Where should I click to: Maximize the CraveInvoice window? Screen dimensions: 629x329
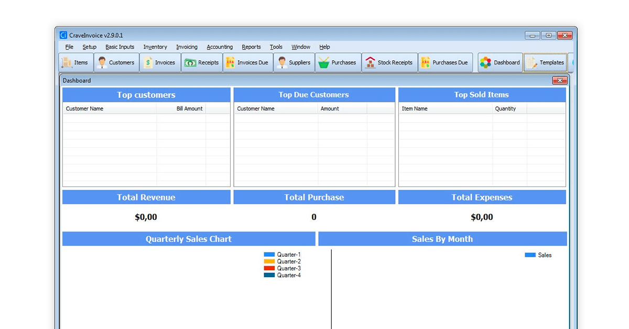click(x=548, y=35)
